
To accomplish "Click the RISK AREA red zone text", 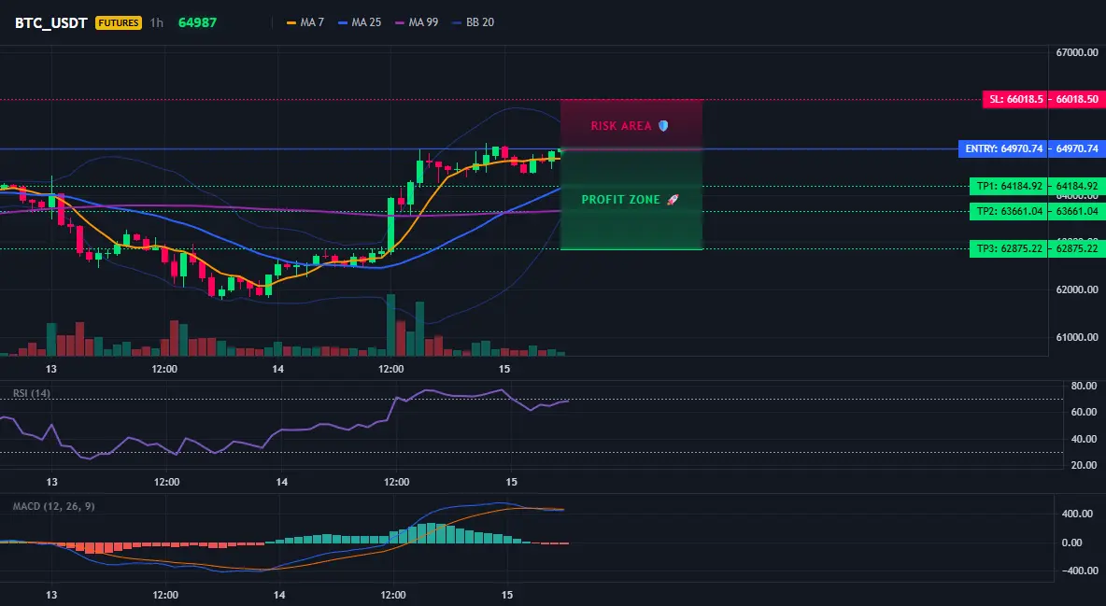I will pos(621,125).
